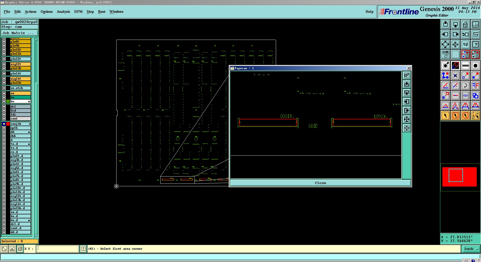Select the sig14t layer name
Image resolution: width=481 pixels, height=262 pixels.
pyautogui.click(x=20, y=79)
